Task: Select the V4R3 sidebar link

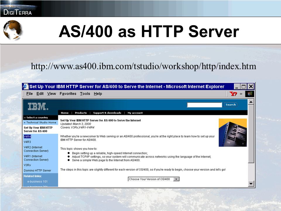Action: pyautogui.click(x=27, y=142)
